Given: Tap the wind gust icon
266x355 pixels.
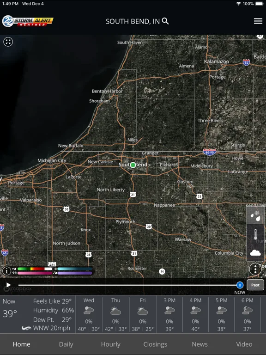Looking at the screenshot, I should [26, 328].
